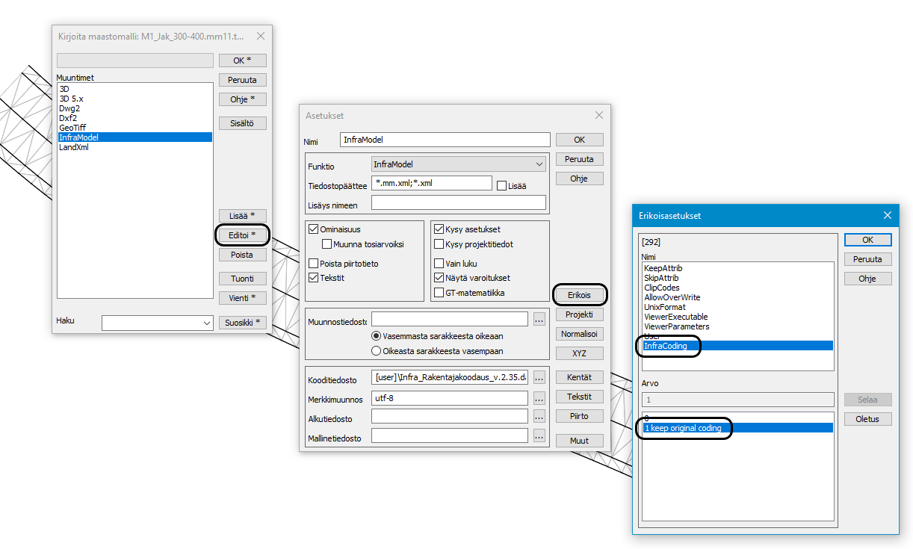Click the Nimi text field in Asetukset

[445, 140]
